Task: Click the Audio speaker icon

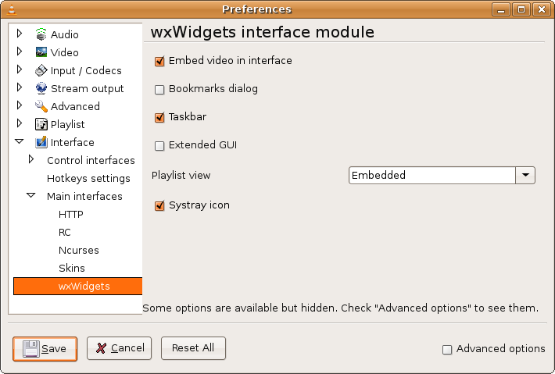Action: [x=41, y=34]
